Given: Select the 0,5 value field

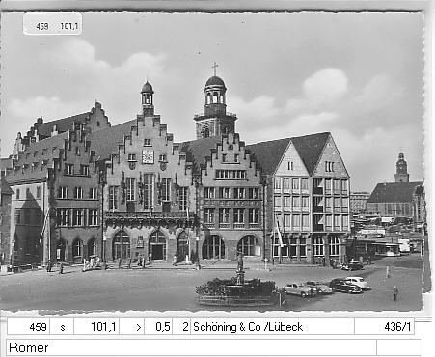Looking at the screenshot, I should point(158,327).
